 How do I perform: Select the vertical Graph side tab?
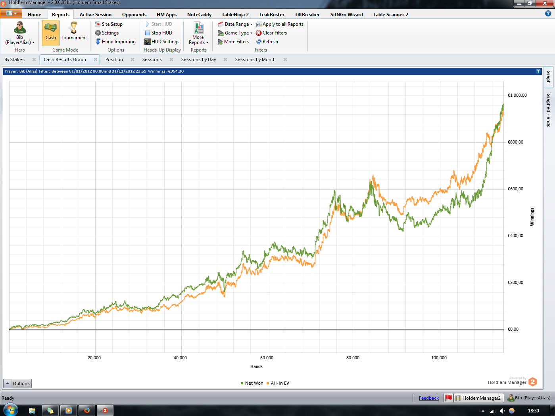pos(548,77)
